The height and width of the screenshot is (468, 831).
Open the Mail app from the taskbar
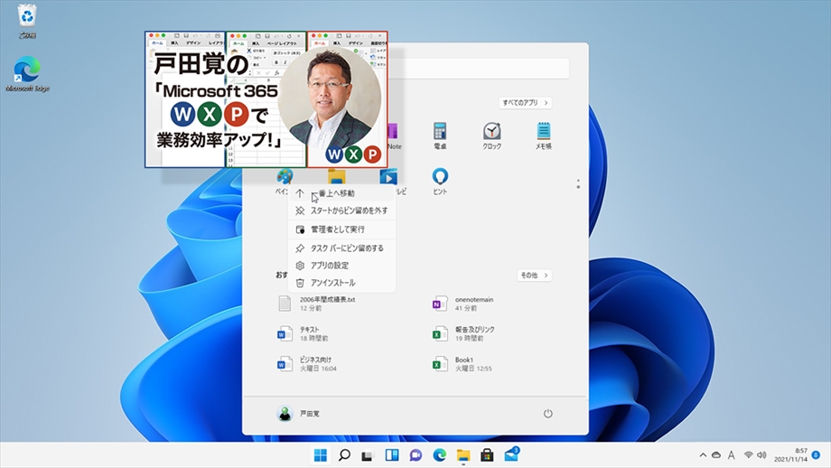pyautogui.click(x=511, y=454)
